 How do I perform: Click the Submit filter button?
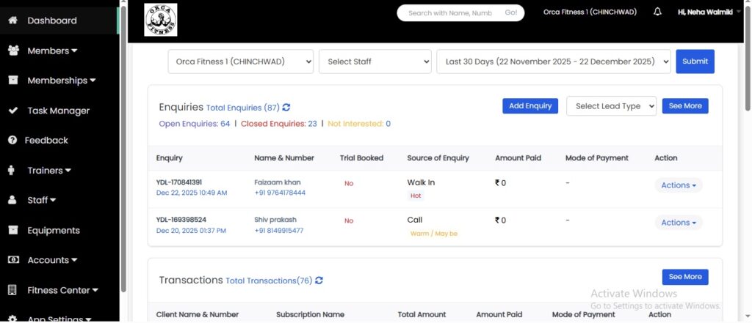pos(695,62)
